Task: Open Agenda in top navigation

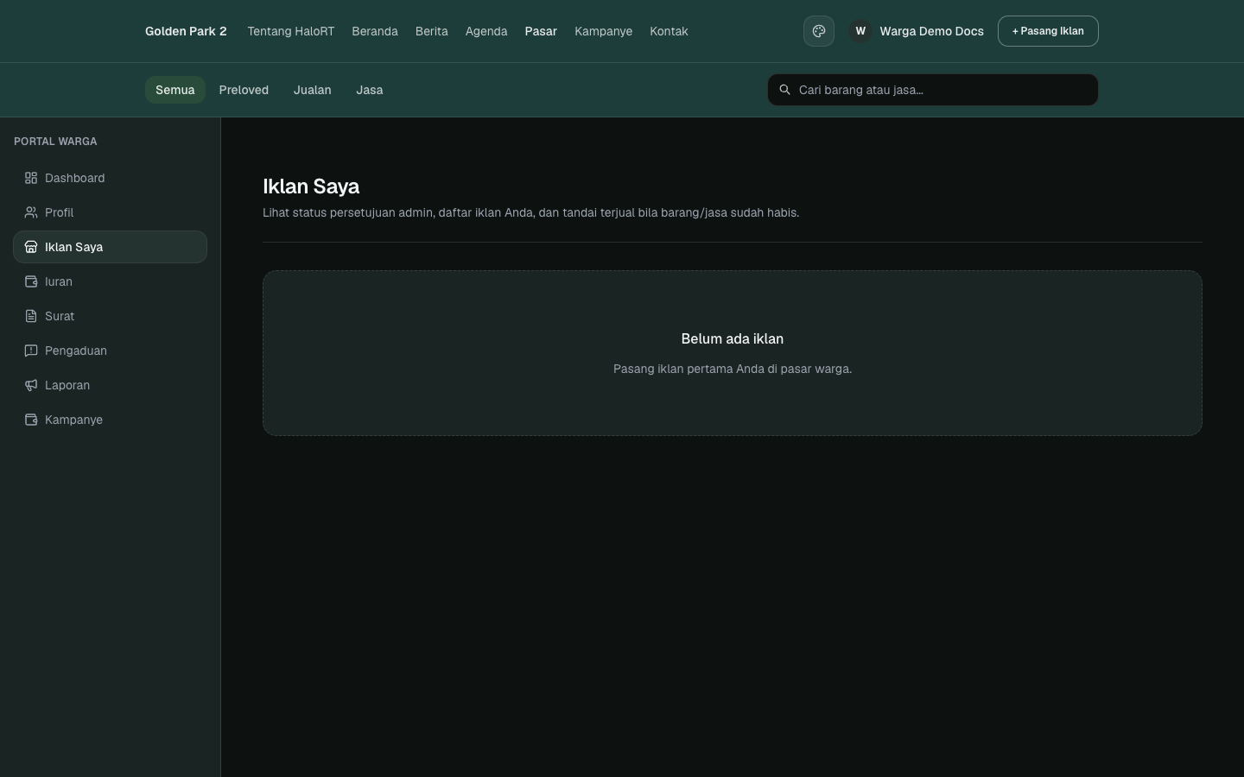Action: click(486, 31)
